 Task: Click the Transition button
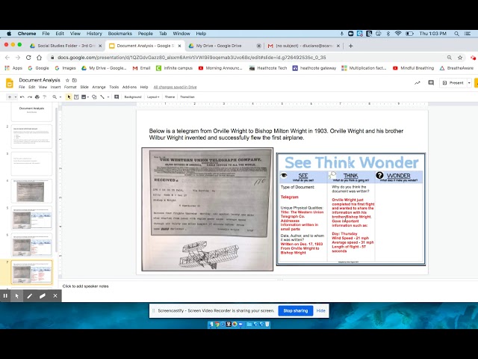187,96
